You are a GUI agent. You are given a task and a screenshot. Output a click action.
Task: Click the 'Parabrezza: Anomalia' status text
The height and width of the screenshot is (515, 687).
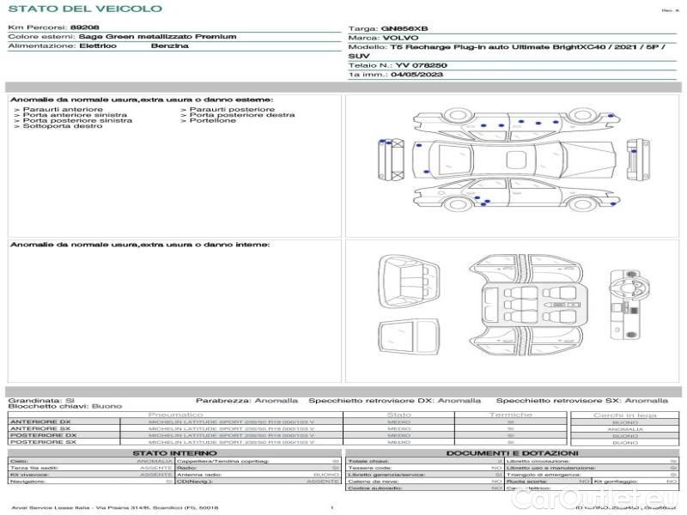click(x=246, y=401)
